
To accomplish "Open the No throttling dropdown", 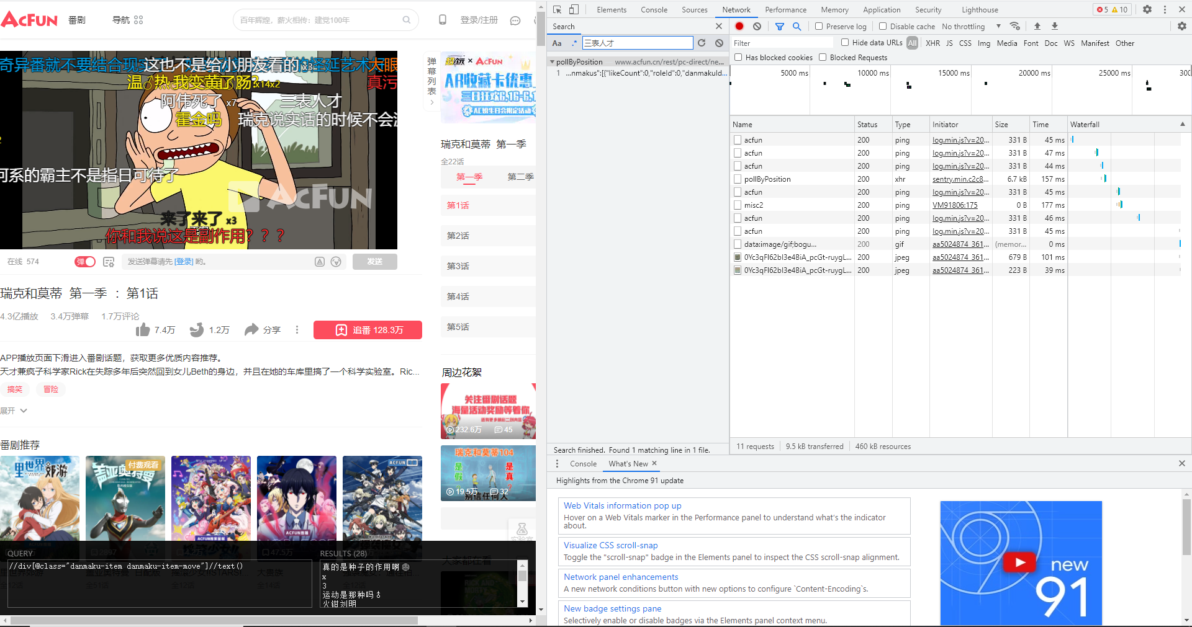I will [971, 26].
